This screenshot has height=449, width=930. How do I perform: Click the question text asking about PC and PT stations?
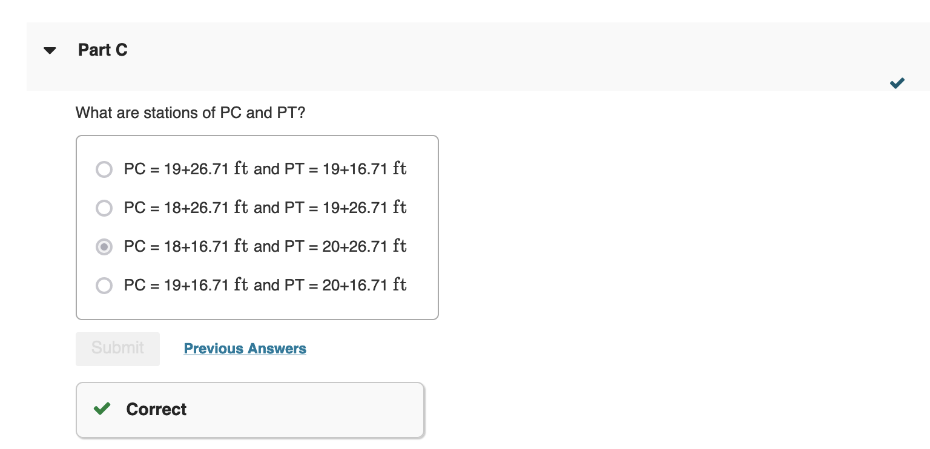190,113
